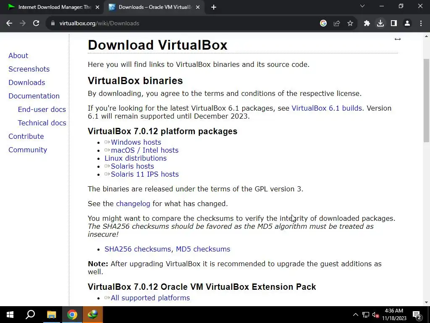
Task: Share this page via the share icon
Action: [337, 24]
